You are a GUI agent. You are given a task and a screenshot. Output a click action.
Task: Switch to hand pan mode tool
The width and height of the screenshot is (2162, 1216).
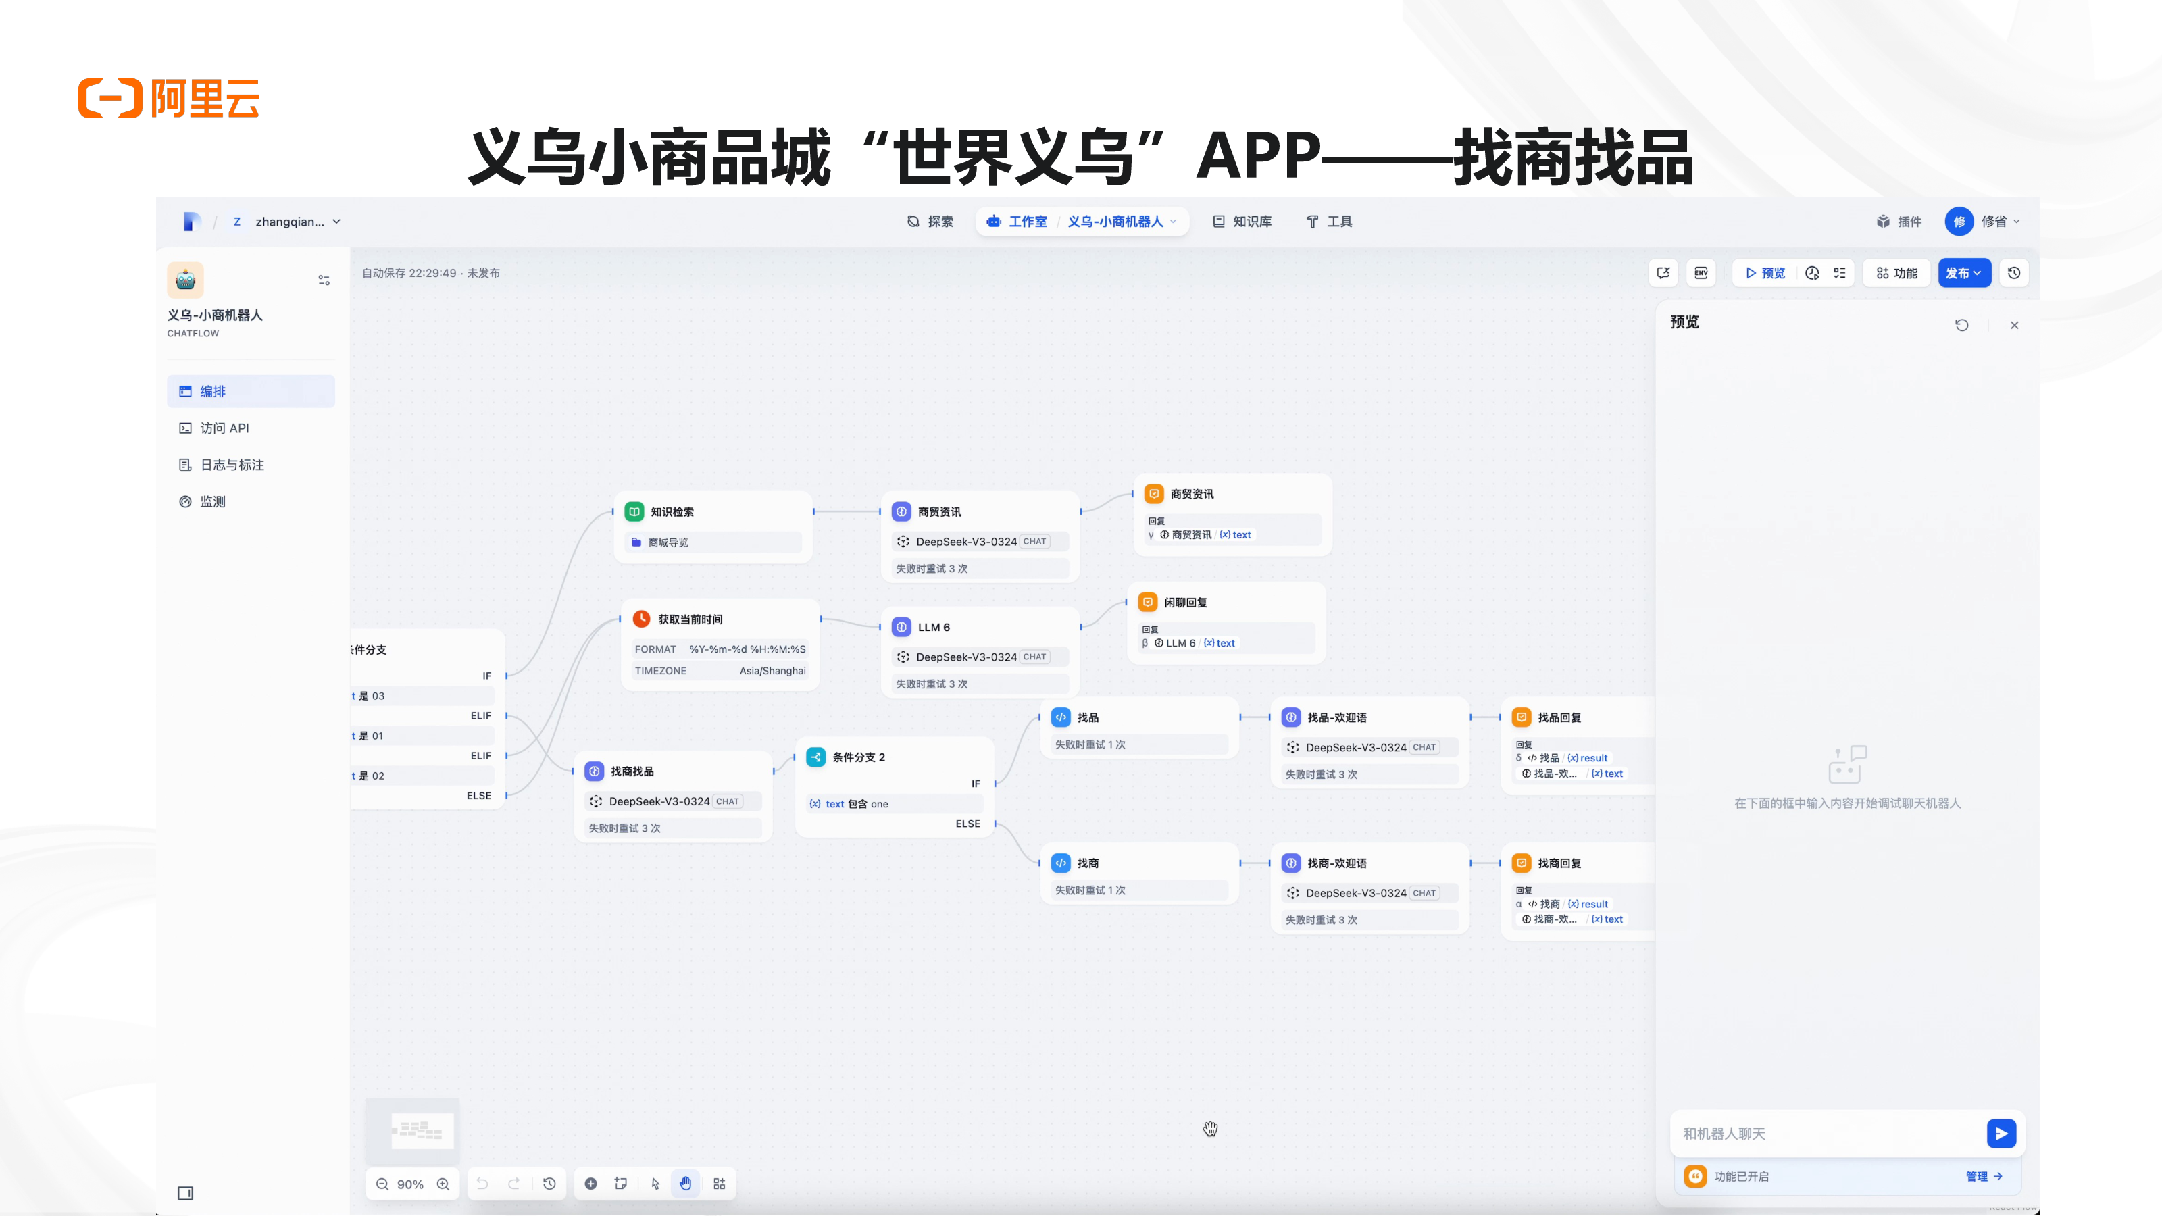686,1184
